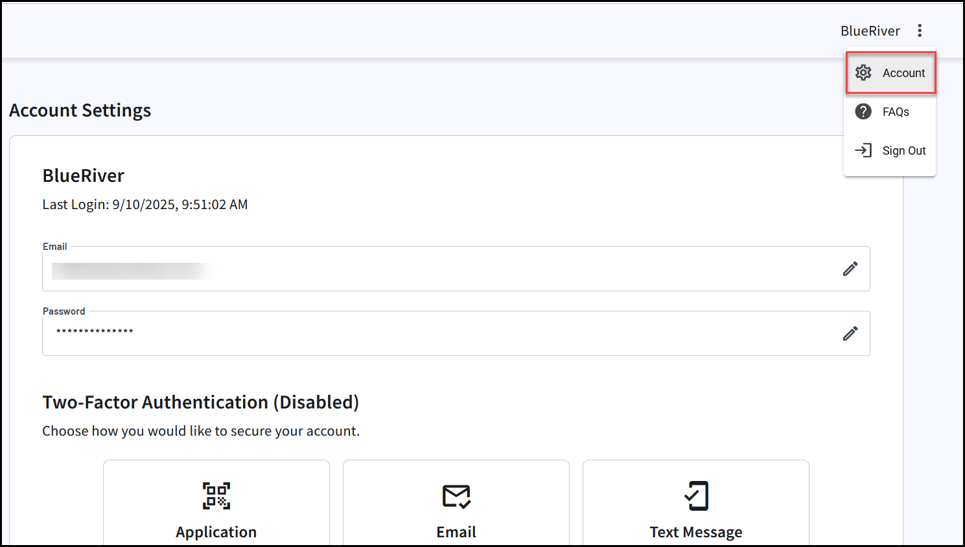This screenshot has height=547, width=965.
Task: Click the Two-Factor Authentication (Disabled) heading
Action: pos(200,403)
